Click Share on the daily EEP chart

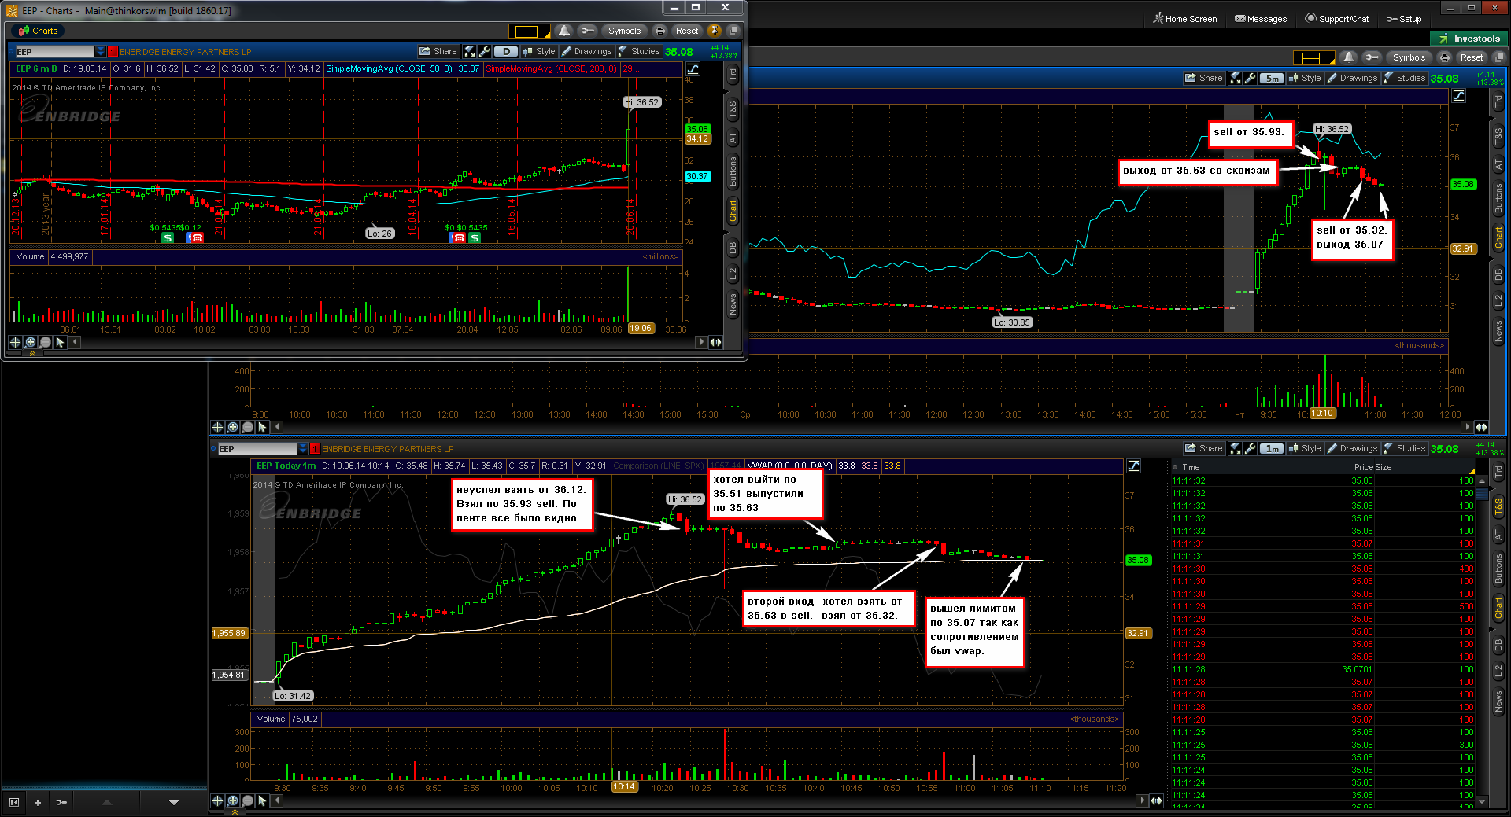coord(438,51)
